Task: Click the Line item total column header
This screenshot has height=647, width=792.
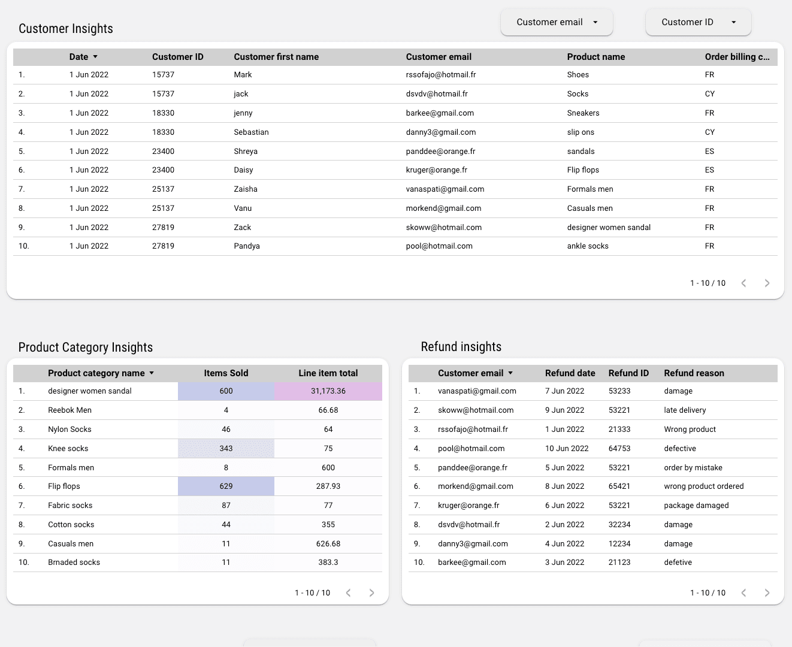Action: 328,373
